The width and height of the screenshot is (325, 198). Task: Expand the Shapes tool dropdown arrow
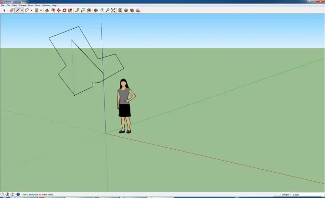[41, 10]
